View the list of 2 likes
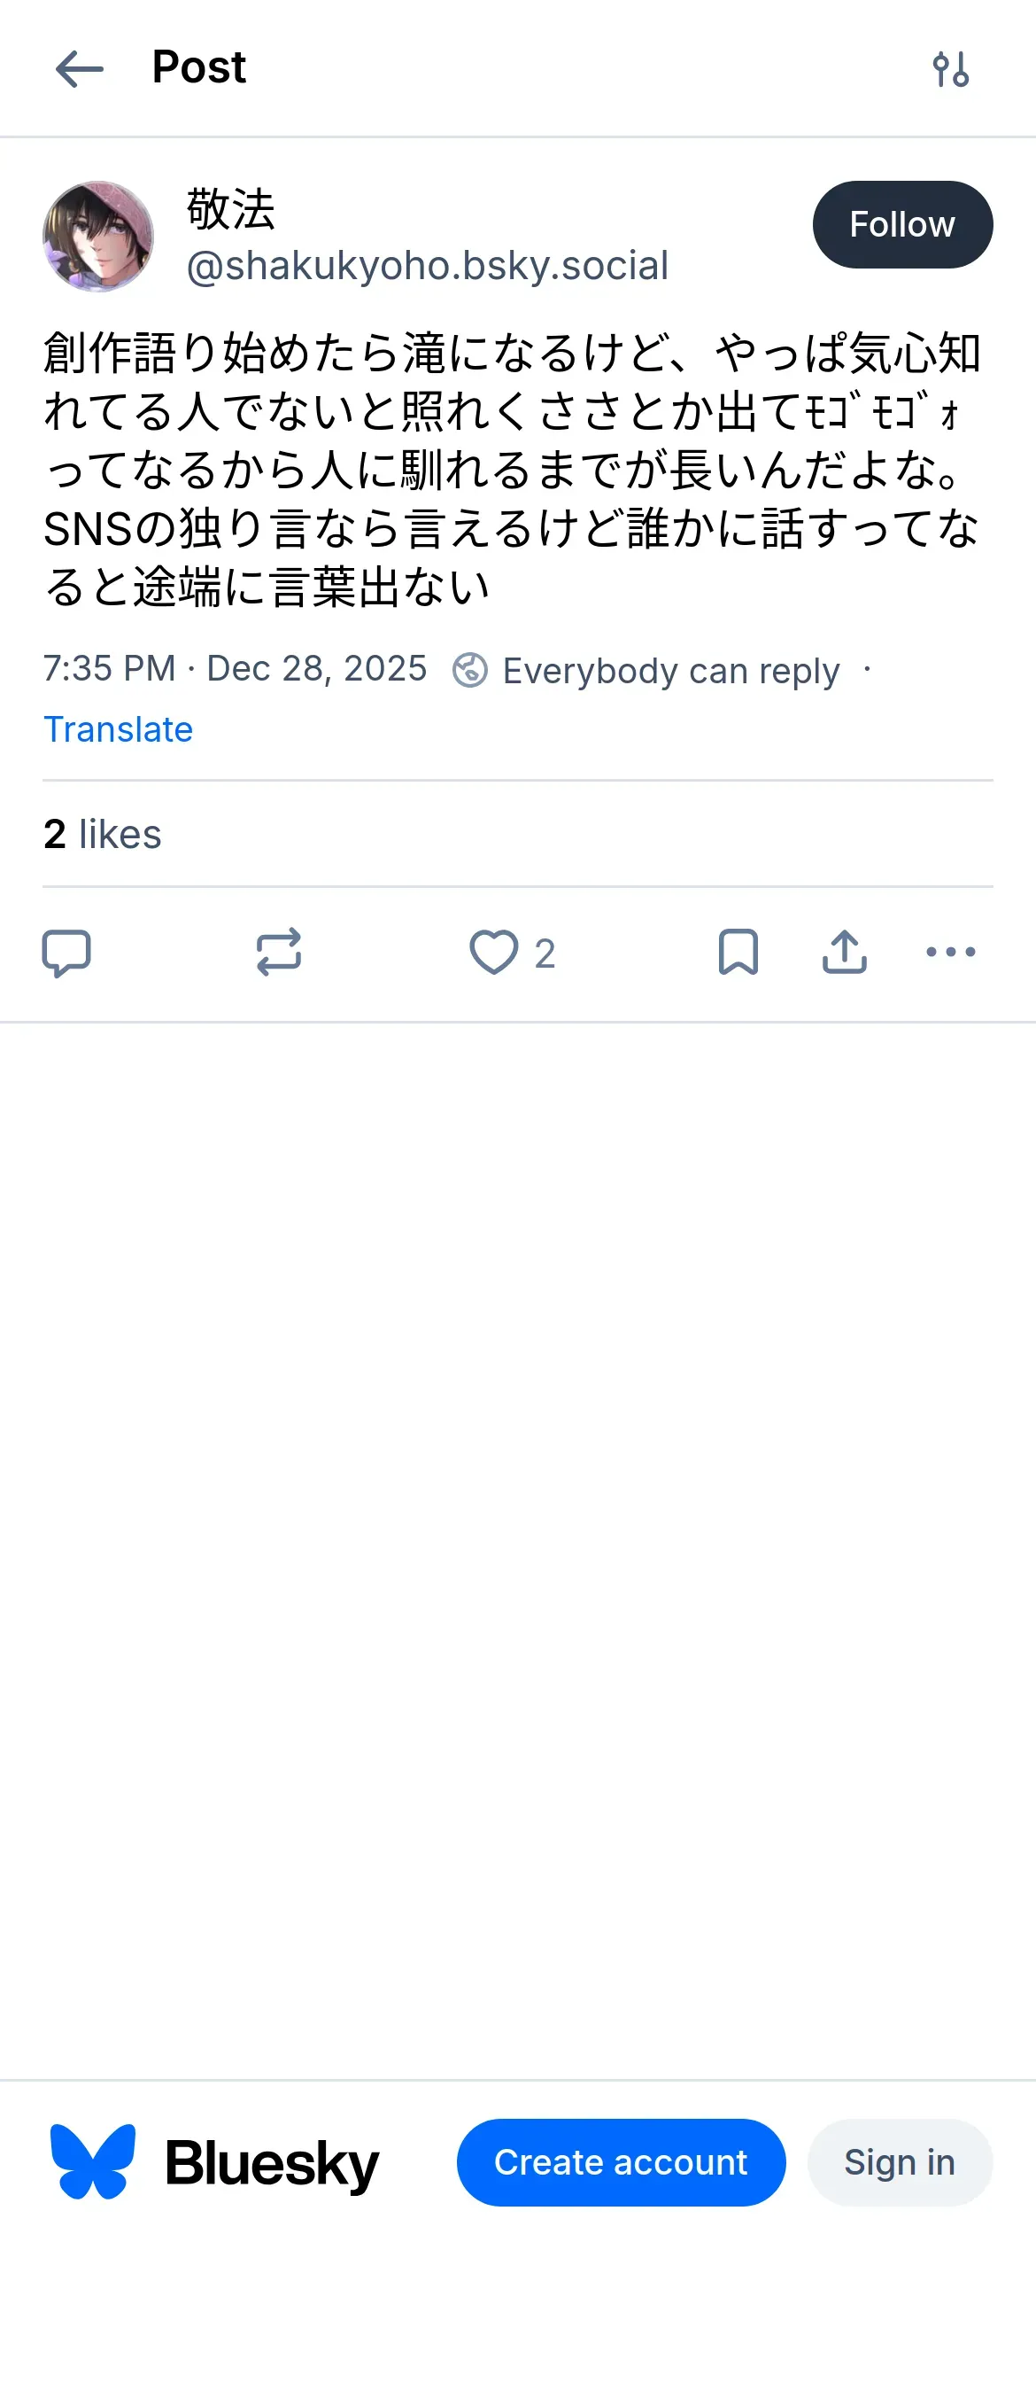The width and height of the screenshot is (1036, 2382). pyautogui.click(x=103, y=834)
